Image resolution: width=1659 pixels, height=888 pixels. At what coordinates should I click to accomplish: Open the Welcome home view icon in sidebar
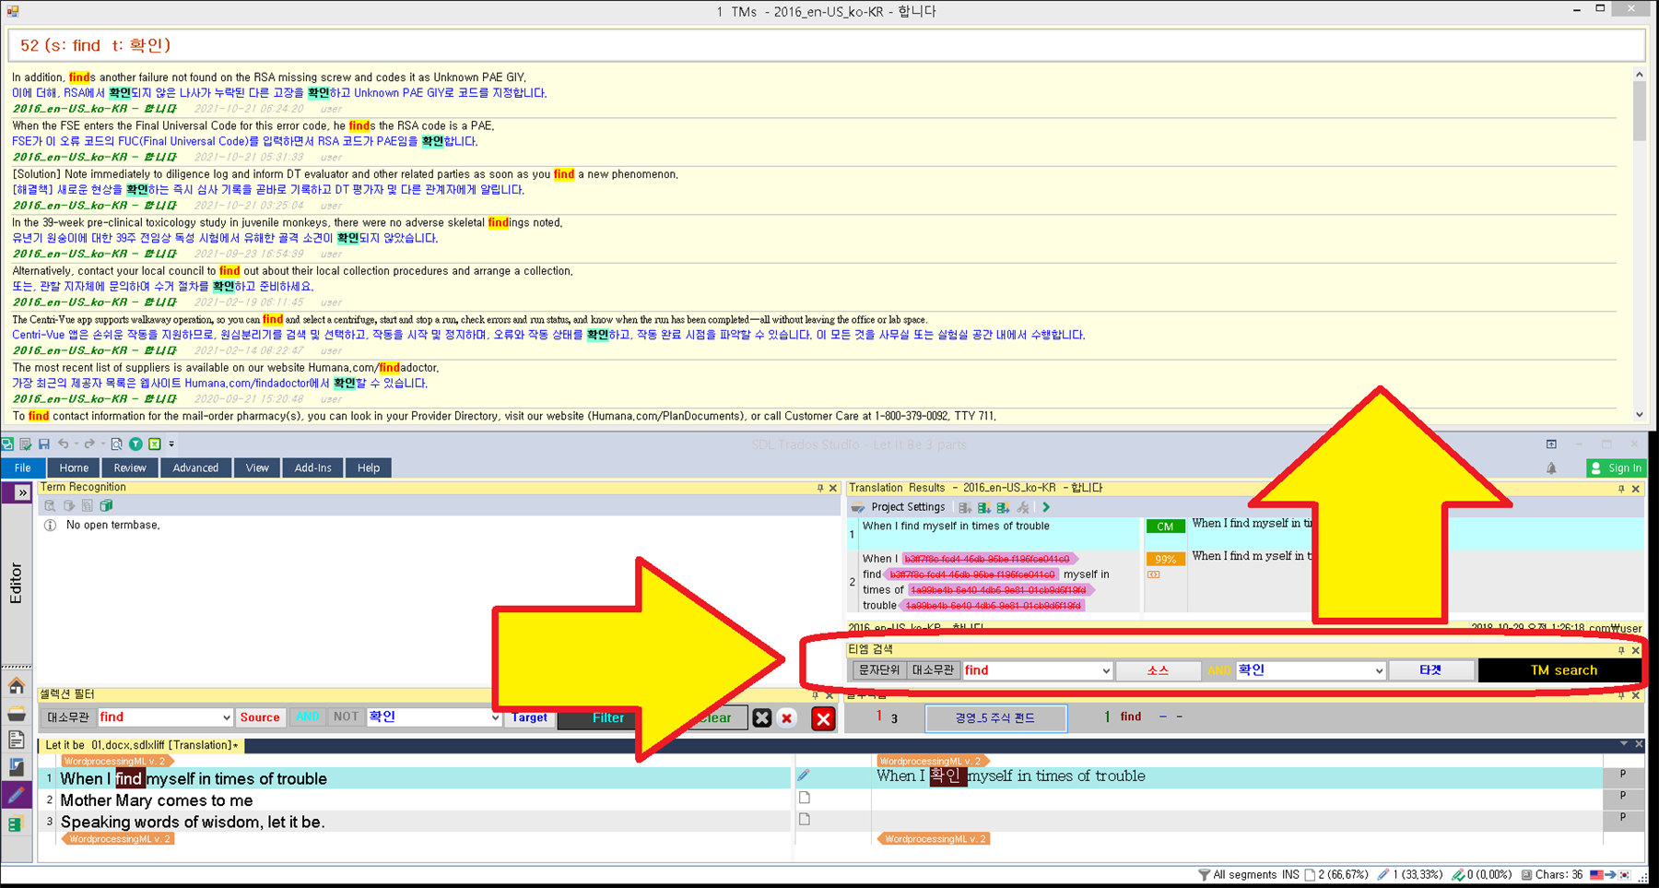point(17,686)
